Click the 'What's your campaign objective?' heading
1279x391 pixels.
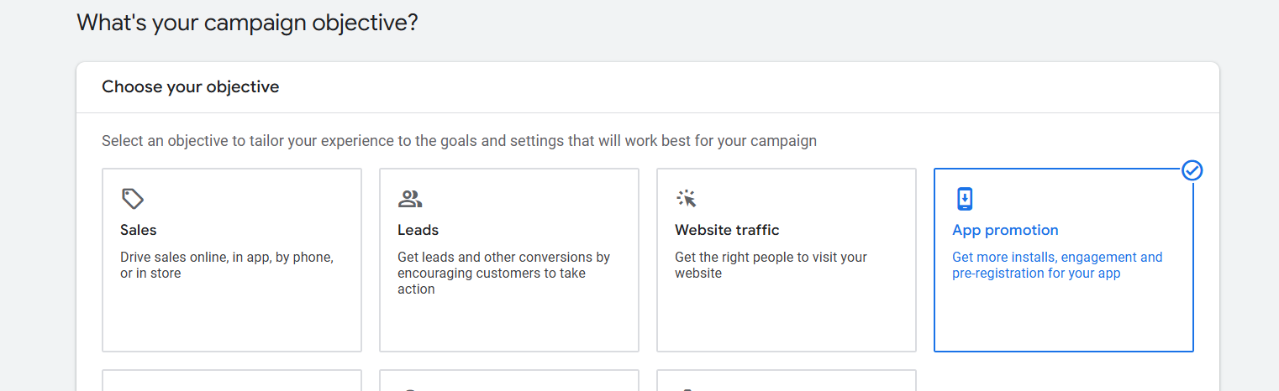pyautogui.click(x=247, y=23)
